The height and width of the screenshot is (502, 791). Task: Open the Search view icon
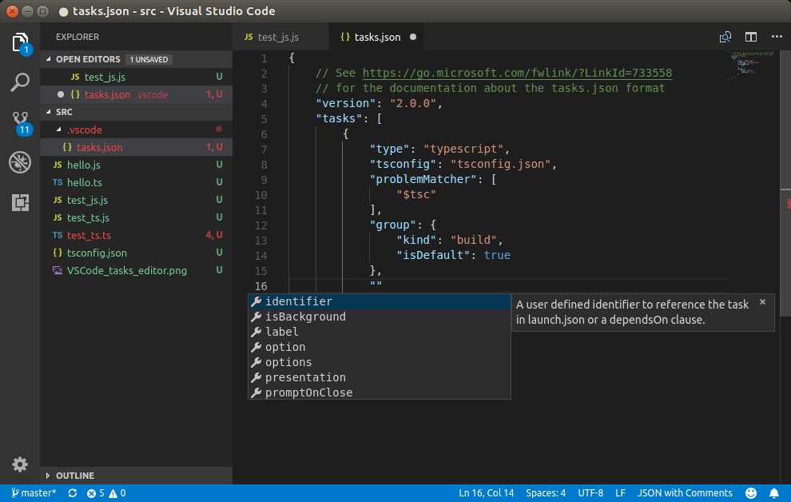pos(20,82)
